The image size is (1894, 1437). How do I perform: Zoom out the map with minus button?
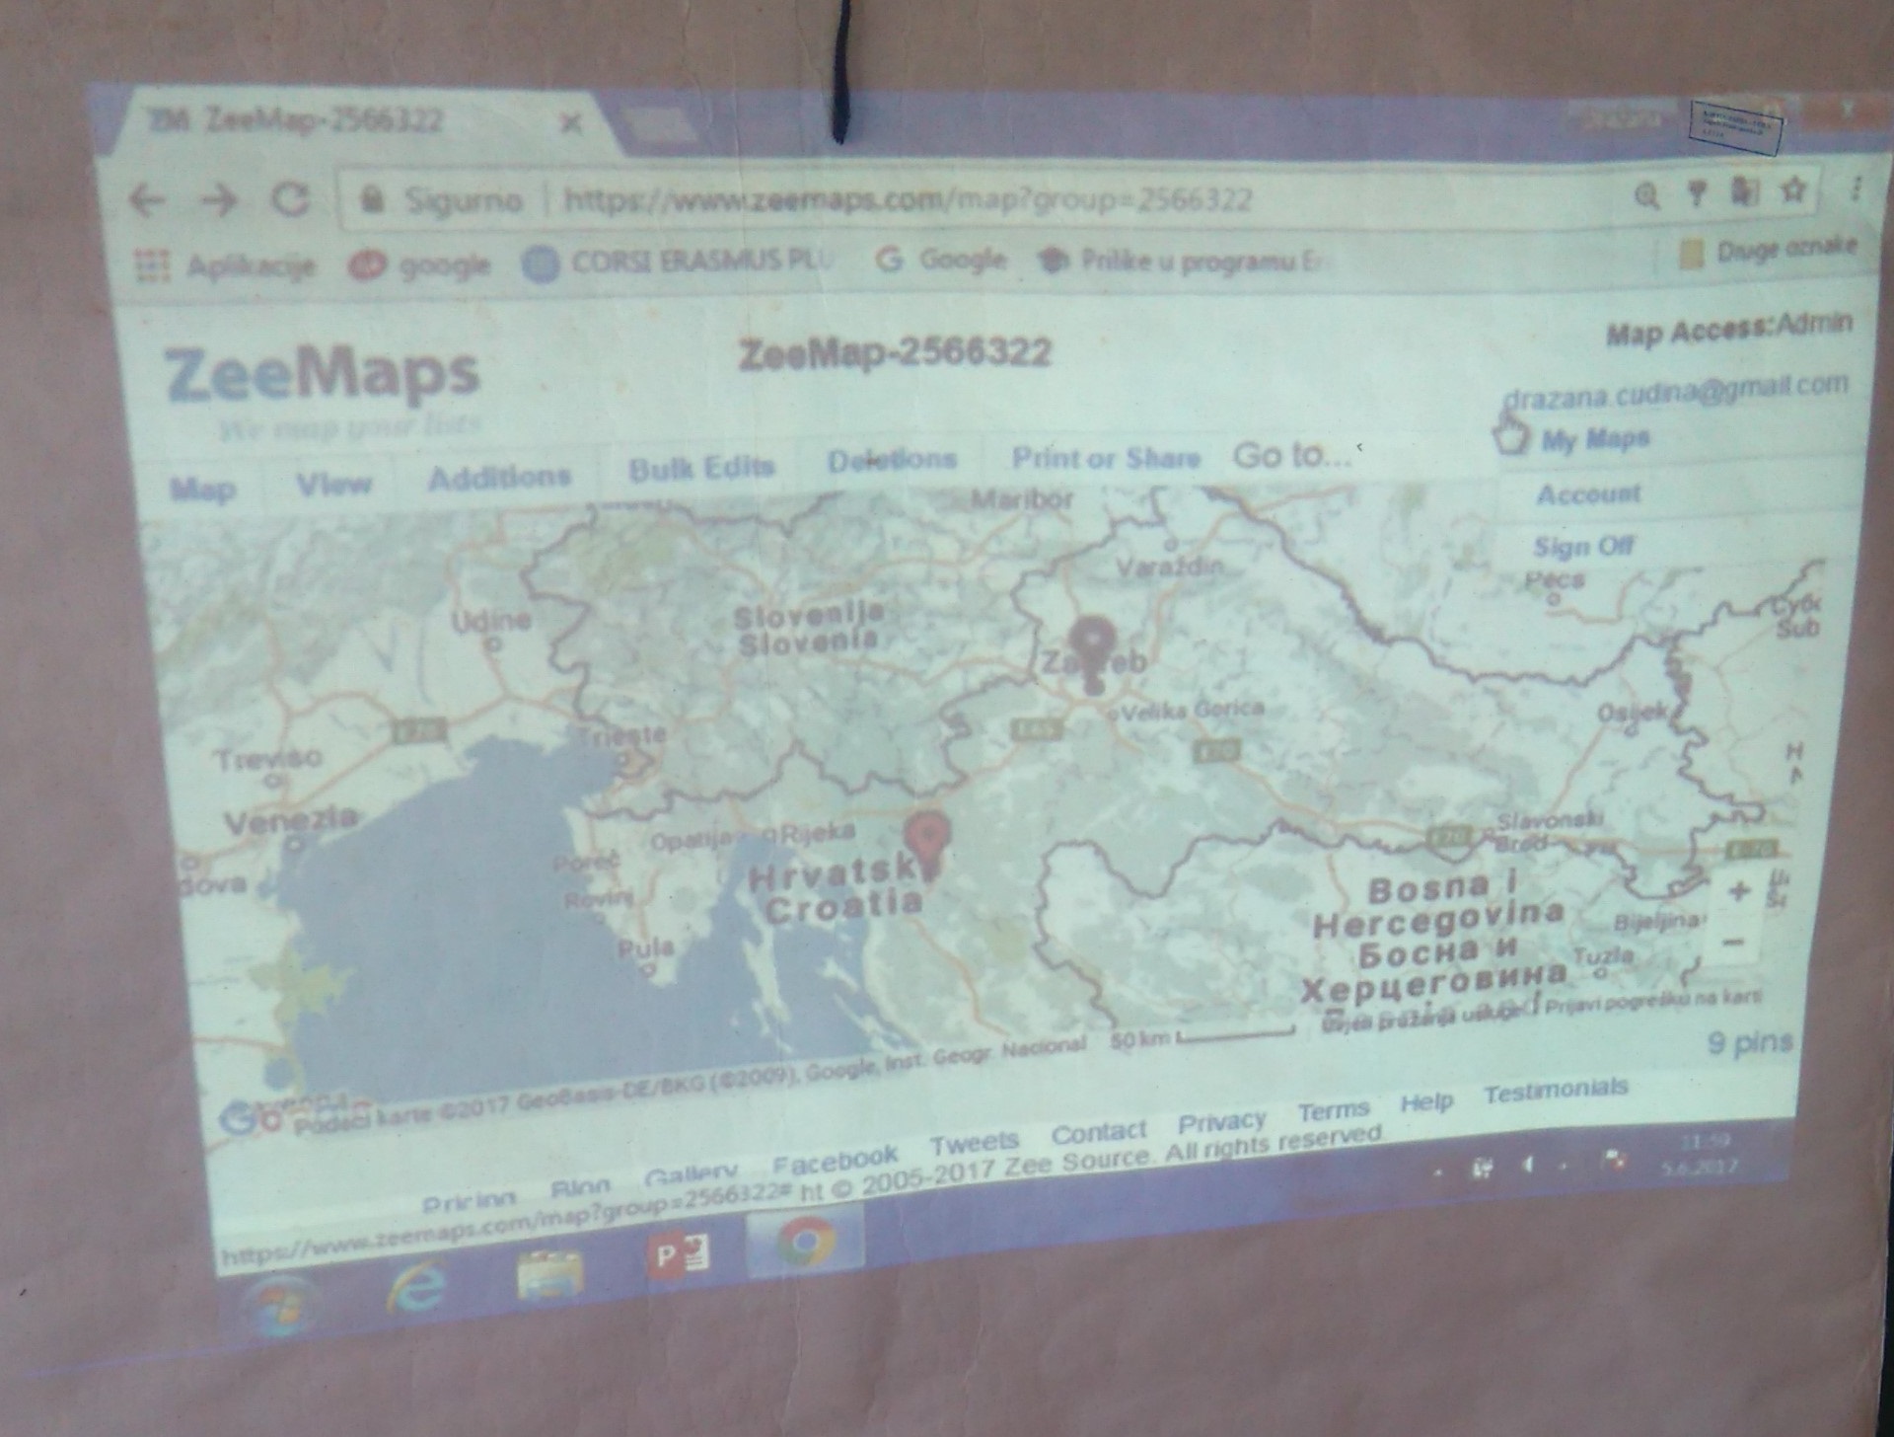point(1732,942)
